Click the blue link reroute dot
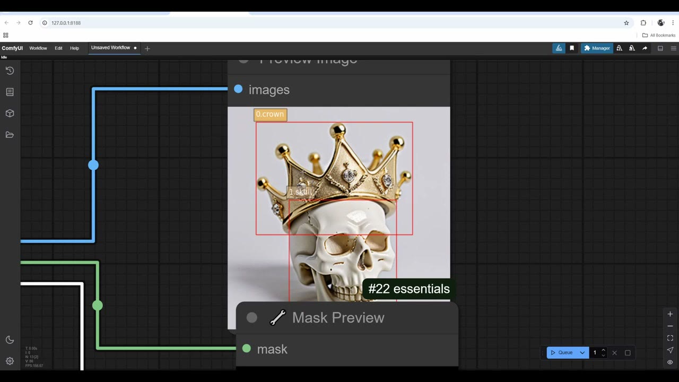The width and height of the screenshot is (679, 382). (93, 165)
